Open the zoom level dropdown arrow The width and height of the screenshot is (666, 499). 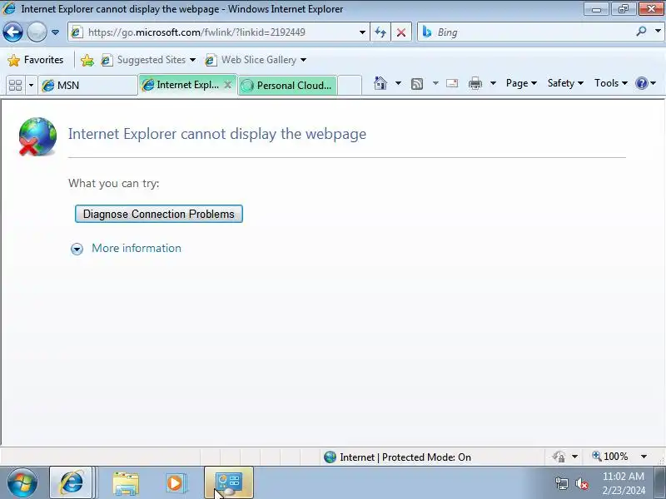pos(644,457)
